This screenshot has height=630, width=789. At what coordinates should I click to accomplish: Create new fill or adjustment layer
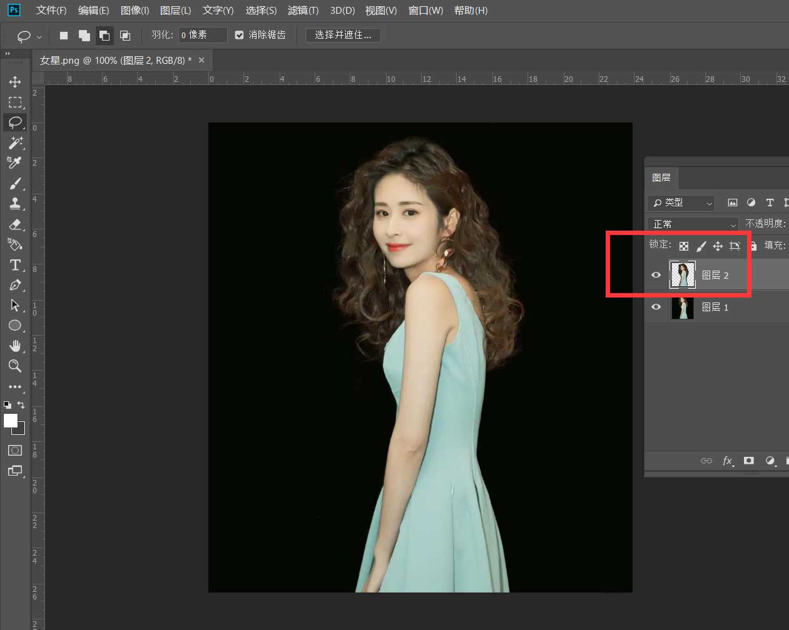(x=770, y=461)
